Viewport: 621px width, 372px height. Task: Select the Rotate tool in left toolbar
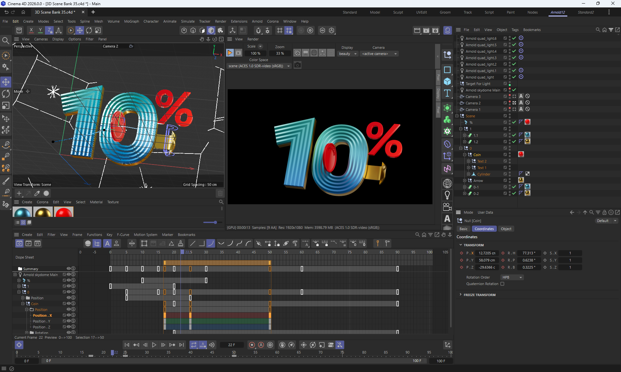click(x=6, y=94)
